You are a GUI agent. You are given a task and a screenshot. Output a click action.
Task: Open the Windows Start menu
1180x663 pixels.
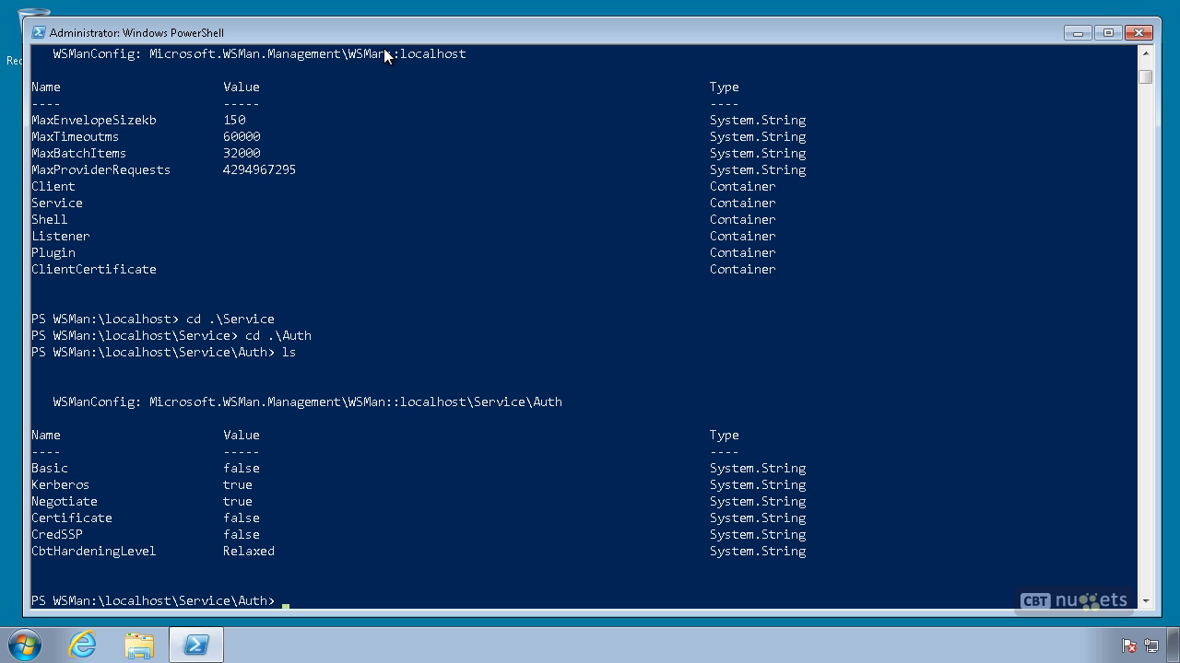[x=25, y=644]
